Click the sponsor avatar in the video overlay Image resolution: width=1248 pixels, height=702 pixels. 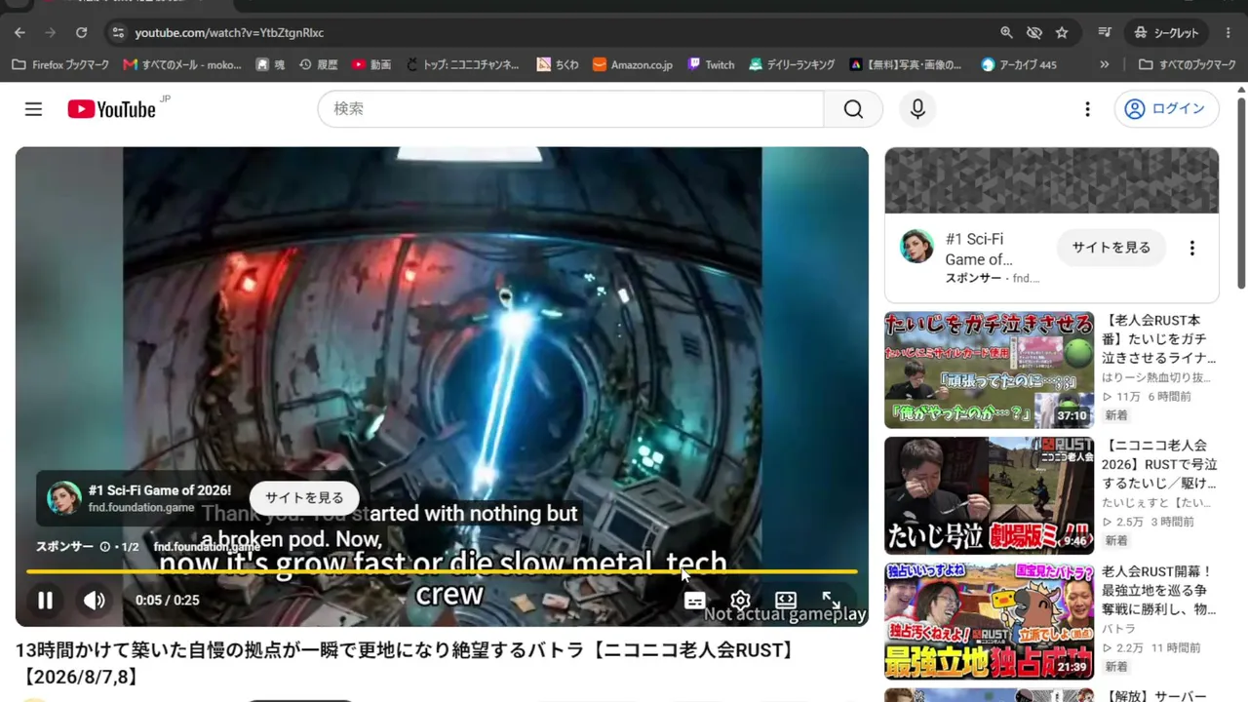click(x=64, y=498)
